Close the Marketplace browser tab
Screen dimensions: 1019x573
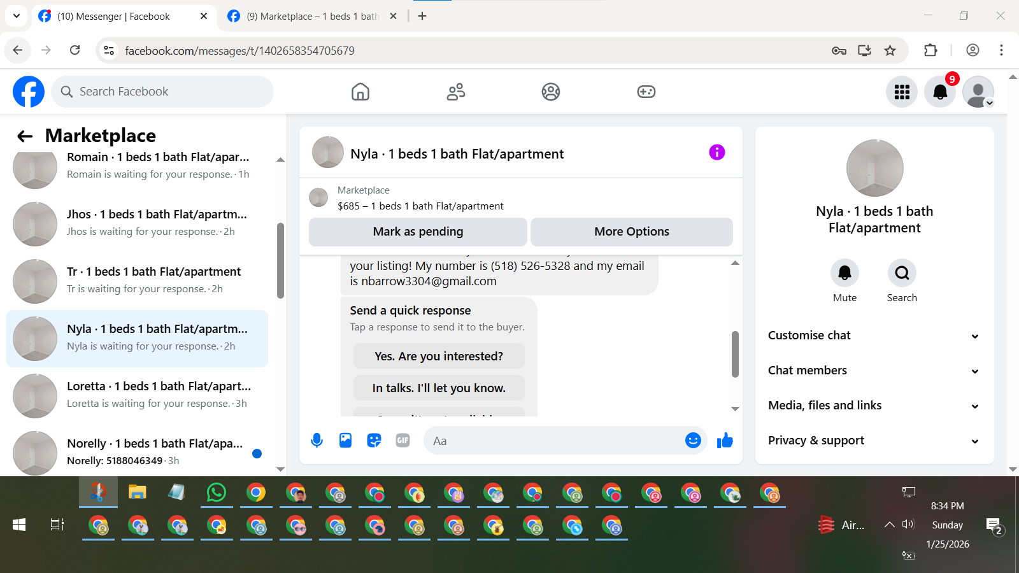(x=393, y=16)
